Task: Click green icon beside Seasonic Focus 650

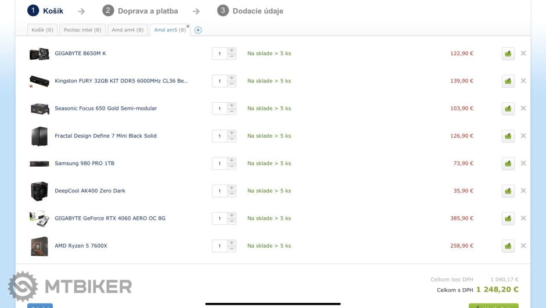Action: (508, 109)
